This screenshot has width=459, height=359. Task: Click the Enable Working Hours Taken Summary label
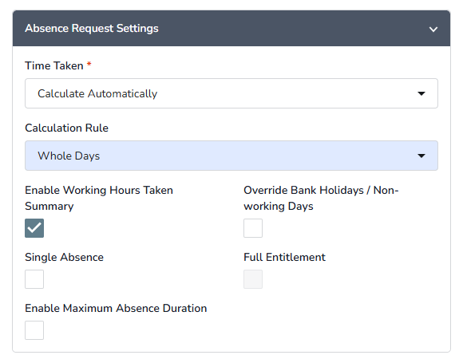(99, 198)
